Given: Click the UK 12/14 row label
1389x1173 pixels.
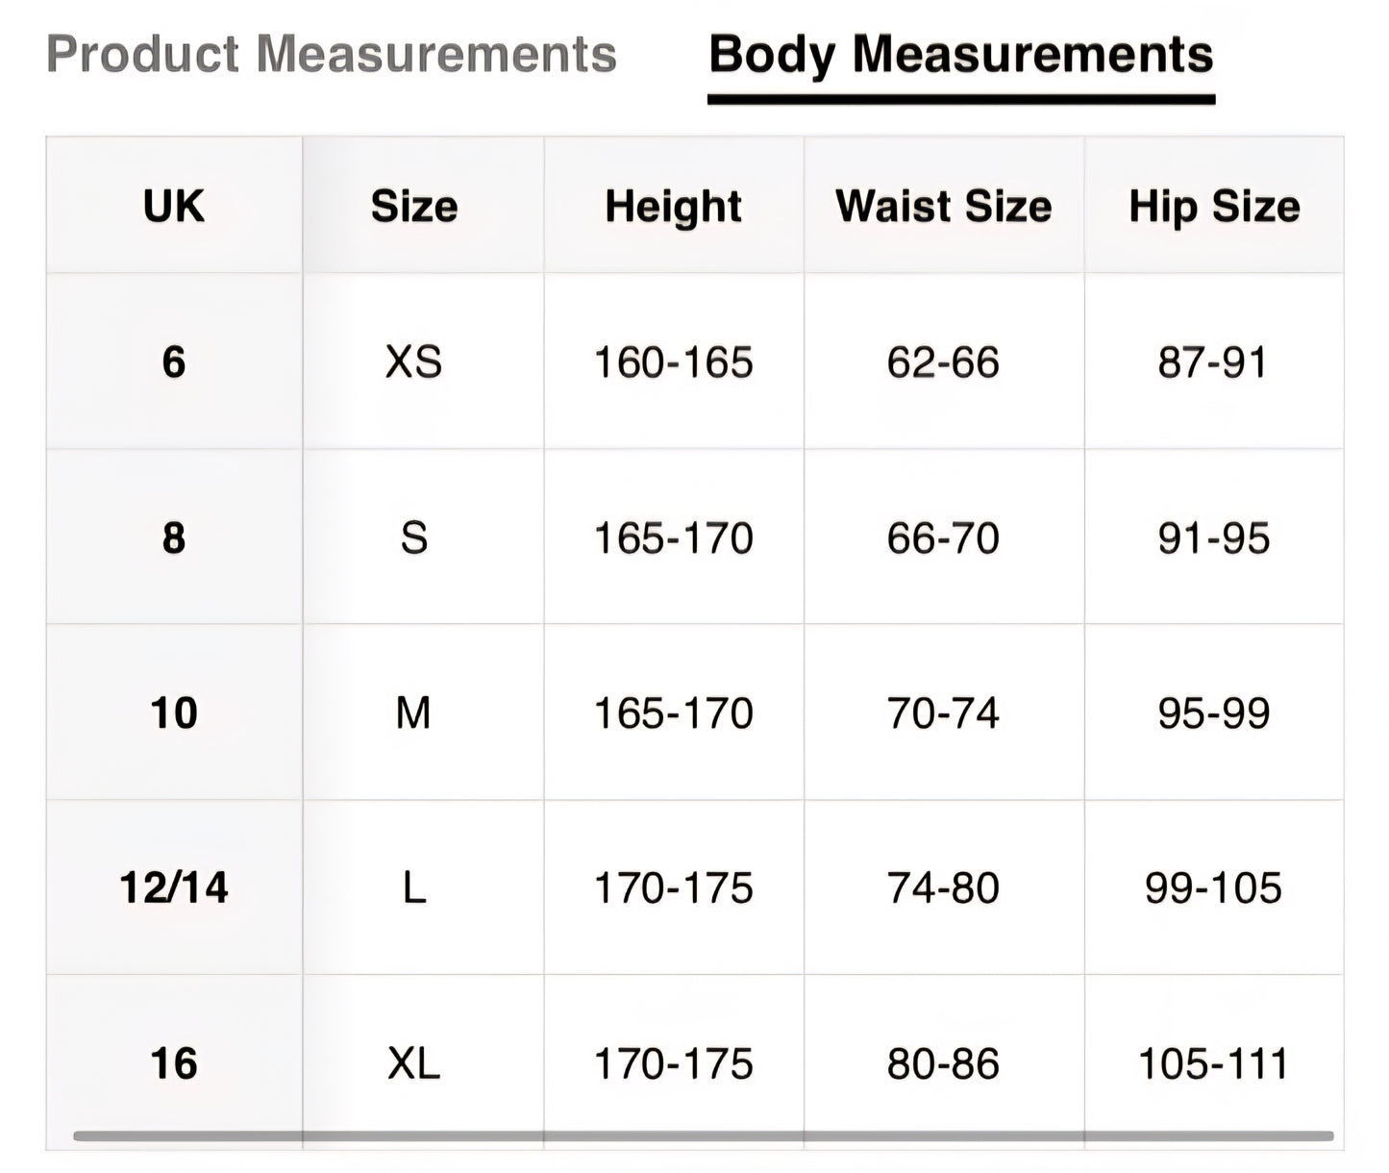Looking at the screenshot, I should click(x=174, y=886).
